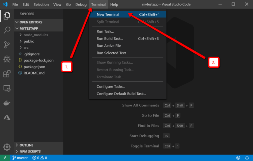
Task: Open the Docker view icon
Action: pos(7,103)
